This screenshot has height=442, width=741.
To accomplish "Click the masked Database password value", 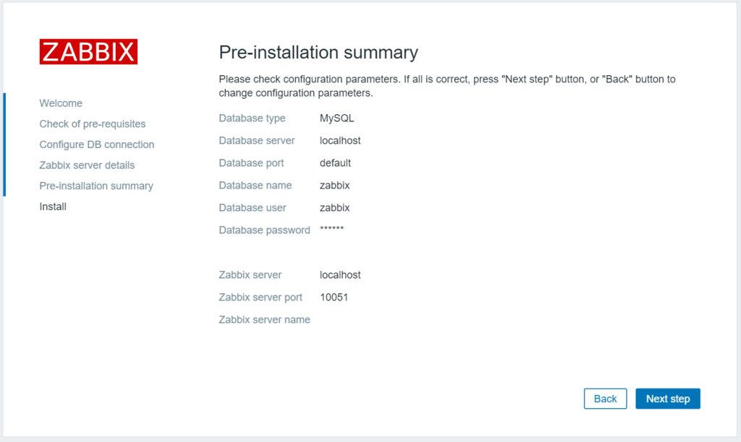I will click(331, 230).
